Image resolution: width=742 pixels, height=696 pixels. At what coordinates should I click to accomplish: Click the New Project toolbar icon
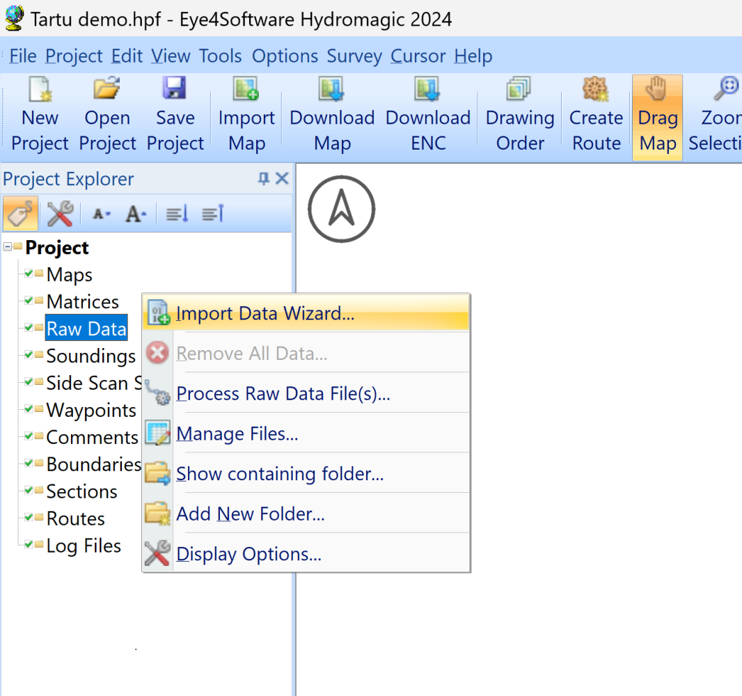point(40,89)
